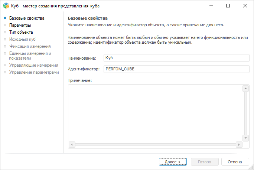This screenshot has width=254, height=170.
Task: Open Единицы измерения и показатели step
Action: pos(30,56)
